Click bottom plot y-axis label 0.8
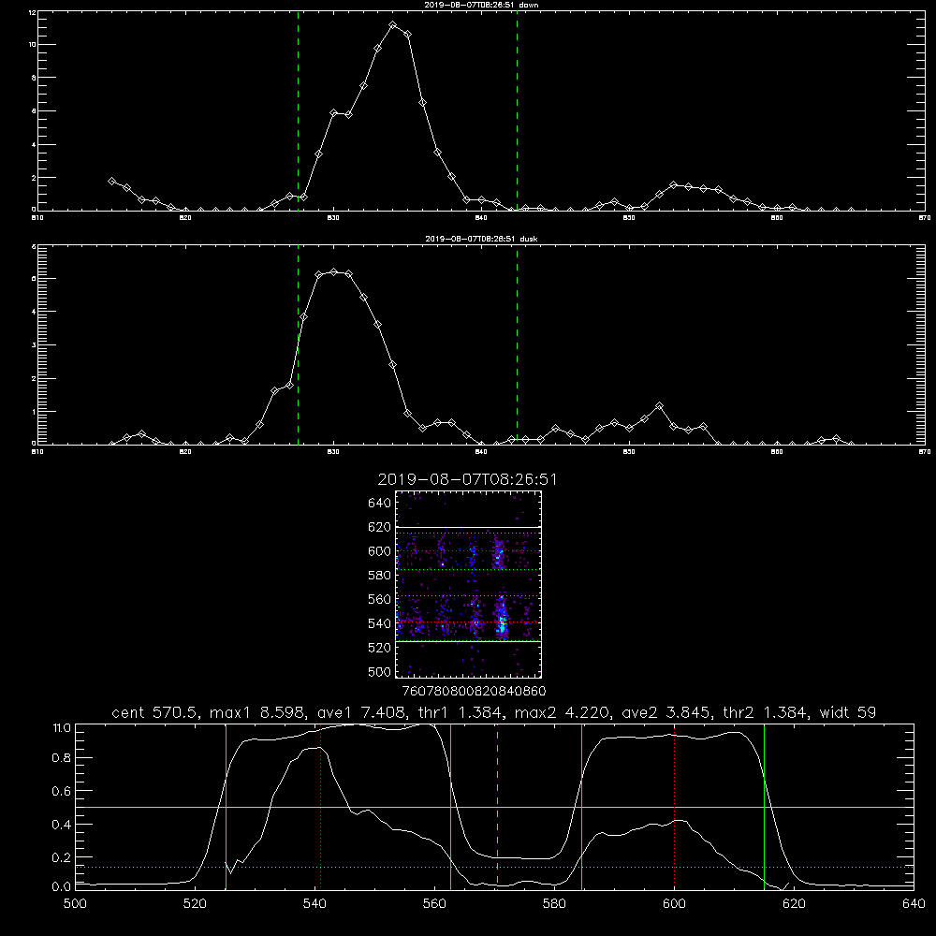Screen dimensions: 936x936 point(62,757)
